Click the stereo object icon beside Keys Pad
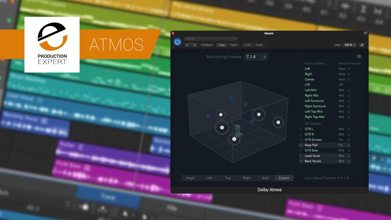 (301, 145)
